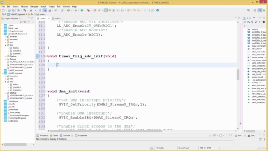
Task: Expand the 1_Gpio project
Action: pos(3,25)
